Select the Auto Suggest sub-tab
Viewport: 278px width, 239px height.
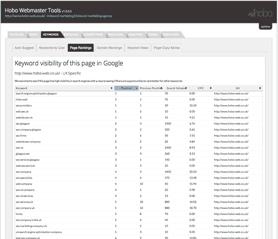pos(24,48)
